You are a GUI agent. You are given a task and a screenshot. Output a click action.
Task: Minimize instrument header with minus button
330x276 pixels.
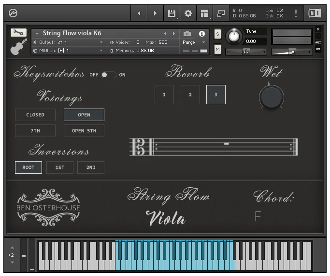318,36
